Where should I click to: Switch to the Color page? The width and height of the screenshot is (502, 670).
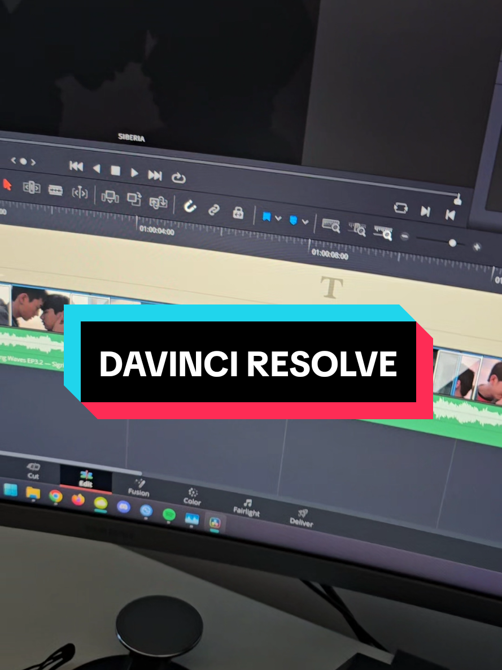tap(192, 497)
